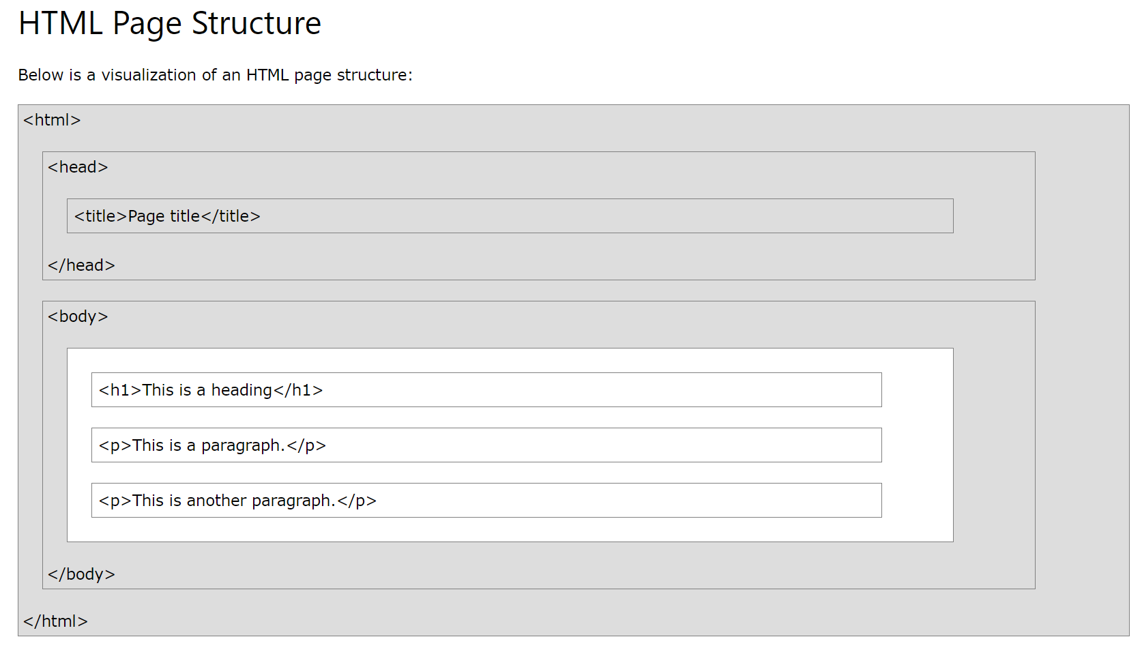Click the word 'heading' in the h1 line

(x=241, y=390)
